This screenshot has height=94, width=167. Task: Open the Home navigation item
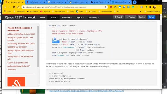coord(43,17)
